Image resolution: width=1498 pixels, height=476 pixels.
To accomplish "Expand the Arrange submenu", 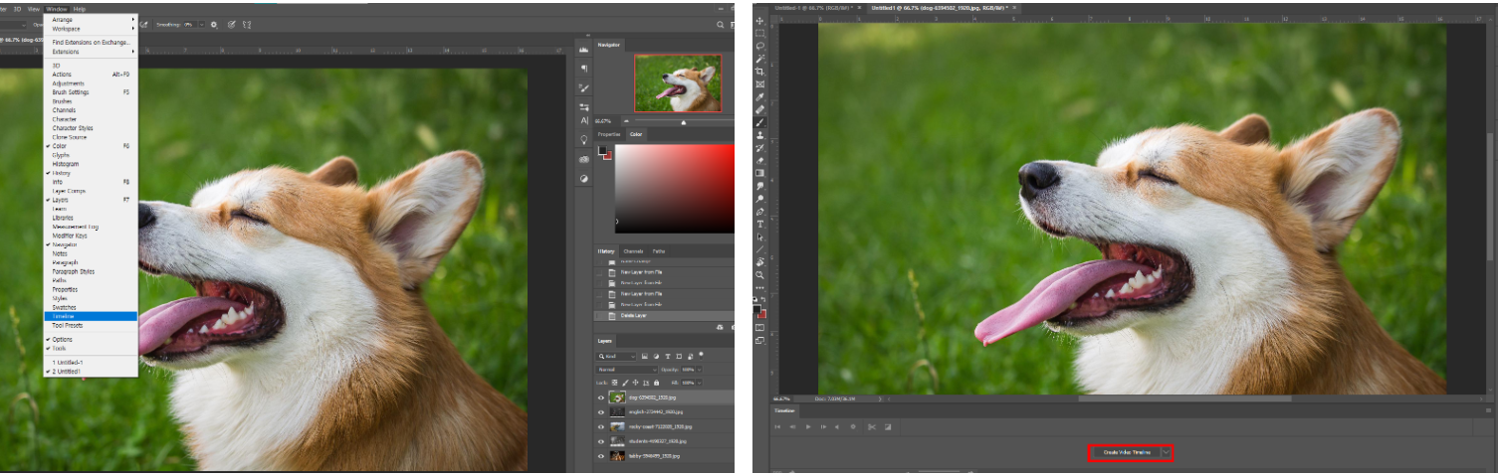I will click(91, 20).
